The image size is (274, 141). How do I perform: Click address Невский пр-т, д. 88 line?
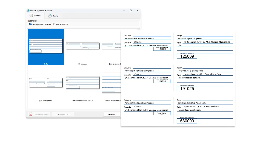click(202, 74)
